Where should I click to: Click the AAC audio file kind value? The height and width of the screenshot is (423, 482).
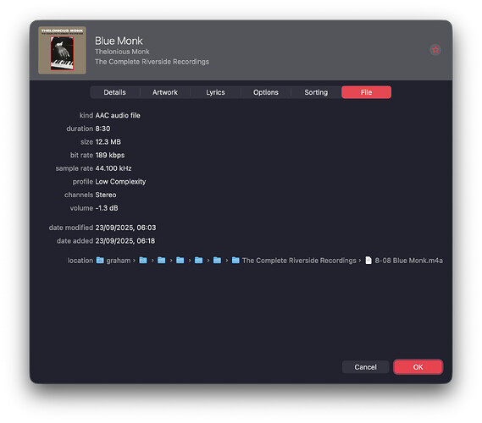(x=118, y=115)
